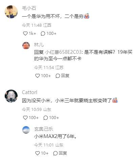Open comment bubble on Cattorl's comment
137x160 pixels.
tap(46, 118)
